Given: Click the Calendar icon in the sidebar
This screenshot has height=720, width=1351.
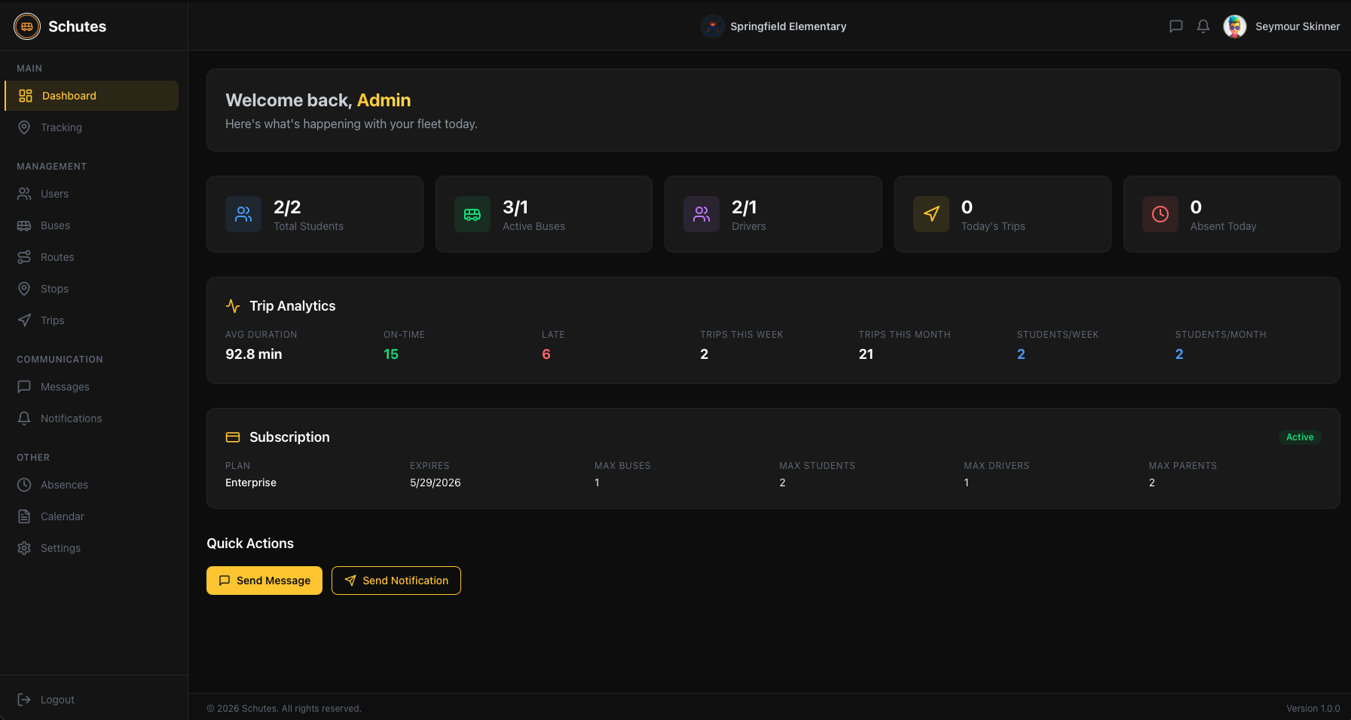Looking at the screenshot, I should pyautogui.click(x=24, y=516).
